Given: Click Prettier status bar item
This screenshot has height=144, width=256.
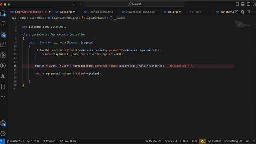Looking at the screenshot, I should [x=214, y=141].
